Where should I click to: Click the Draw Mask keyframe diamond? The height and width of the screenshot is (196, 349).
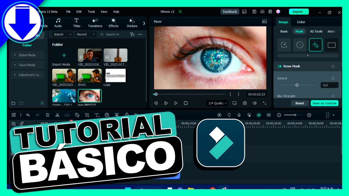point(333,66)
